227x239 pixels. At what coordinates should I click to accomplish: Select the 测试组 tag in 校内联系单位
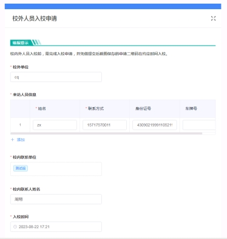(21, 168)
